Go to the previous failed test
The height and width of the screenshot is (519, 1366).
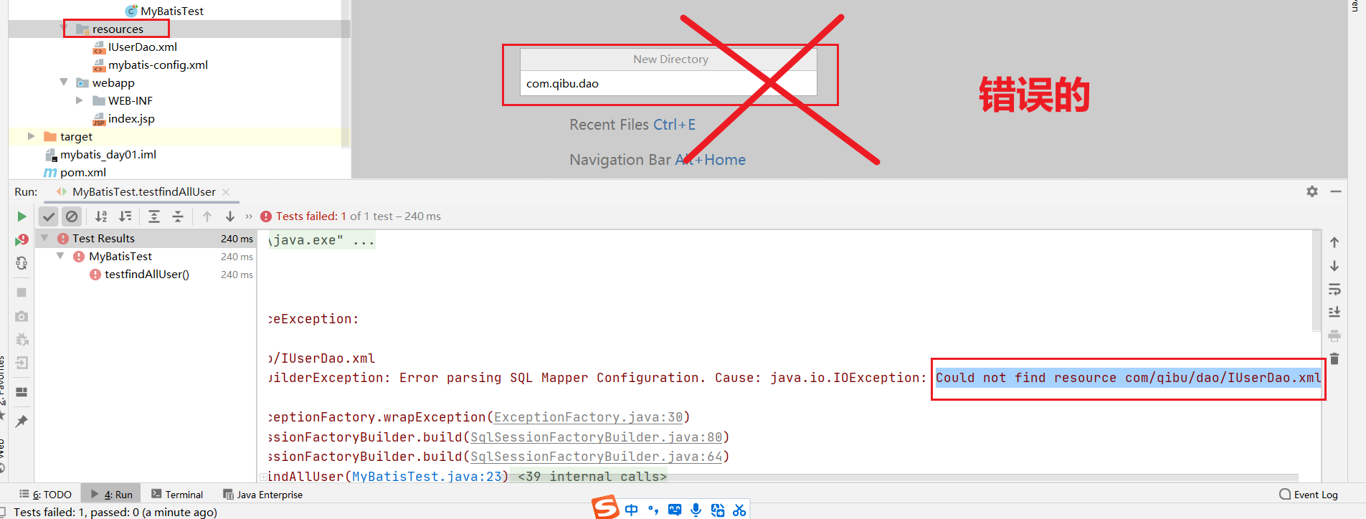[x=207, y=216]
